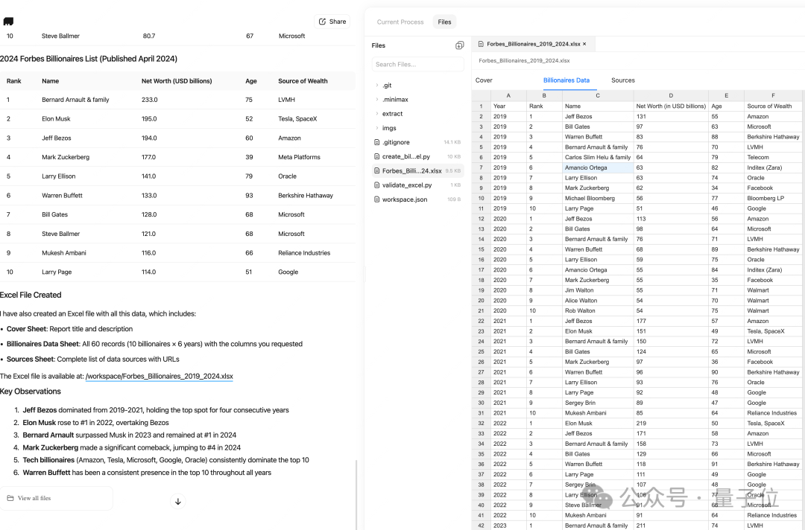Image resolution: width=805 pixels, height=530 pixels.
Task: Click the Meta Platforms cell in chat table
Action: click(299, 157)
